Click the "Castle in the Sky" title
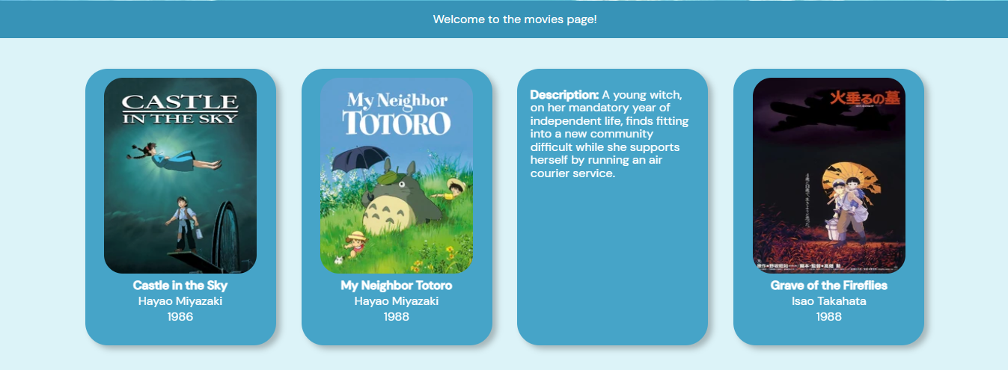This screenshot has width=1008, height=370. [180, 286]
